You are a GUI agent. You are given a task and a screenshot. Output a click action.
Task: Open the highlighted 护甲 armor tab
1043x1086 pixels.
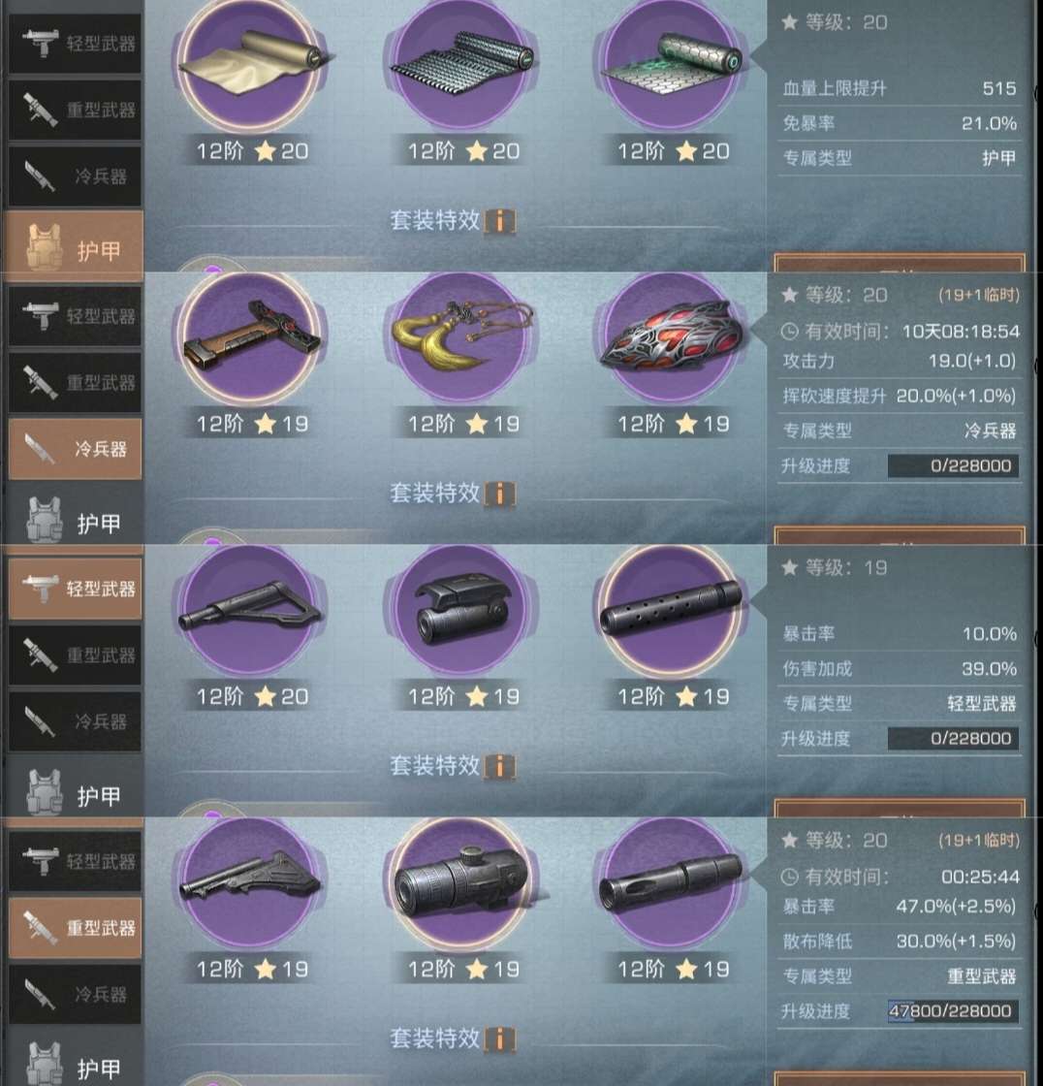[74, 246]
